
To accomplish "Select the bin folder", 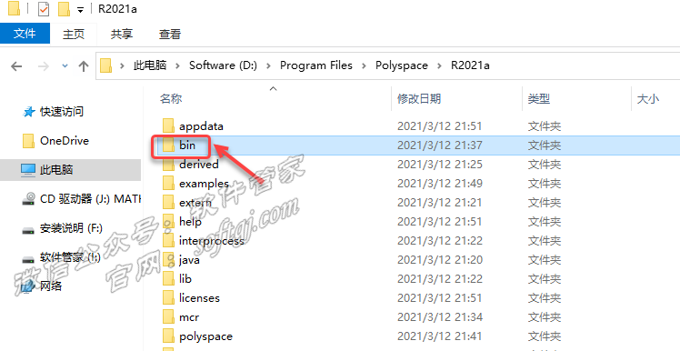I will tap(187, 145).
